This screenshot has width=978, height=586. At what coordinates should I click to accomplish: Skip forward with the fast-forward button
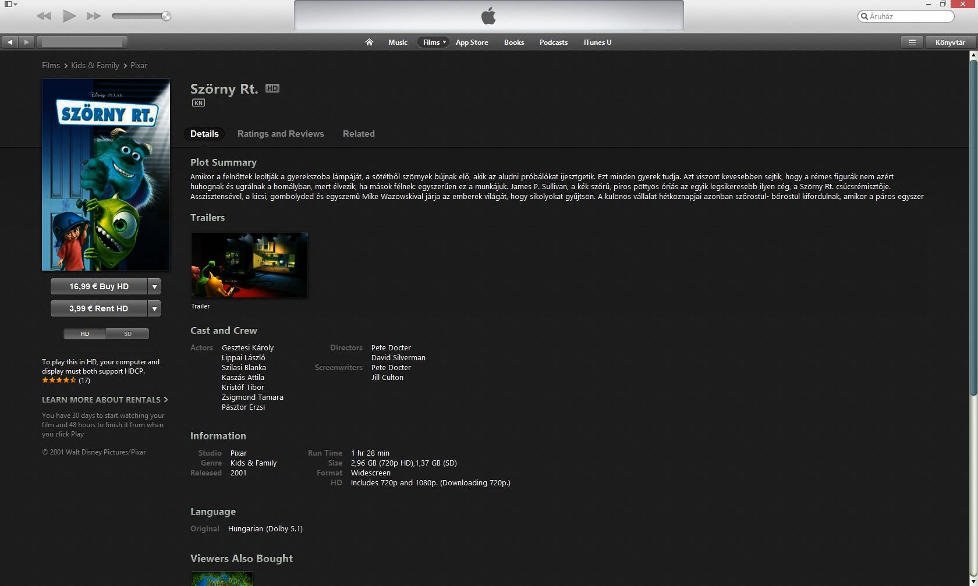pos(94,16)
